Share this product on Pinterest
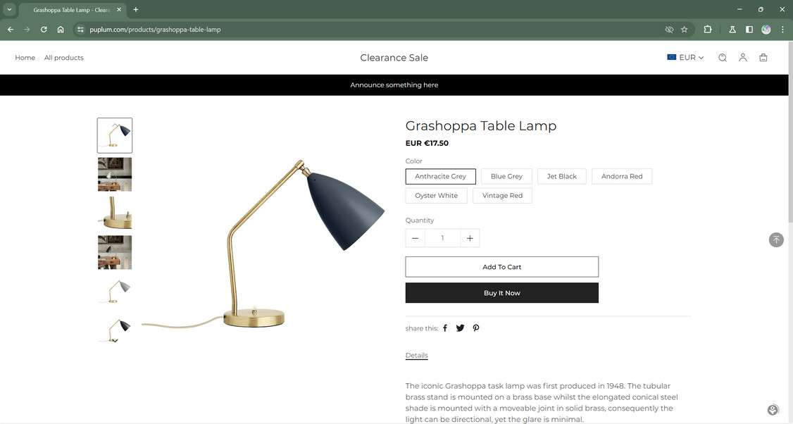 pyautogui.click(x=476, y=328)
